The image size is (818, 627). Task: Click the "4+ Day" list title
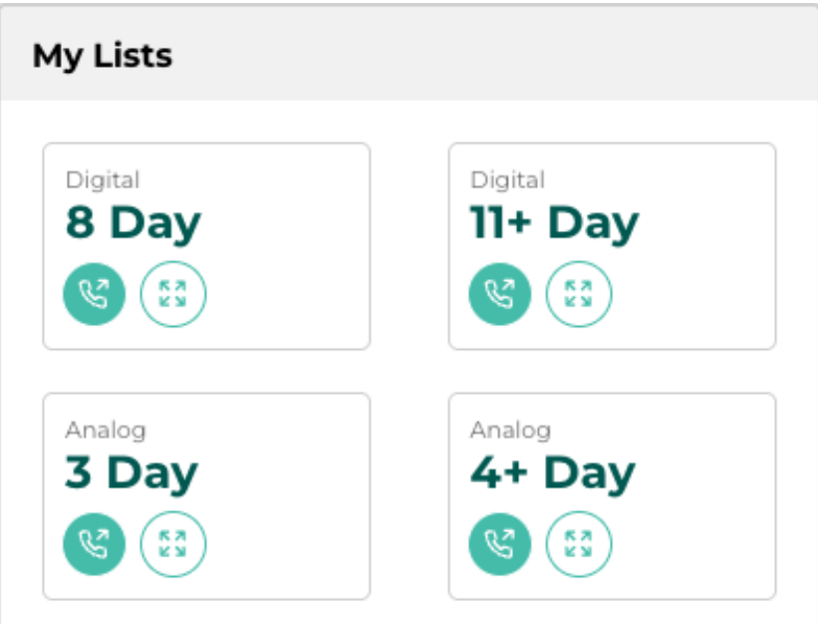point(552,473)
